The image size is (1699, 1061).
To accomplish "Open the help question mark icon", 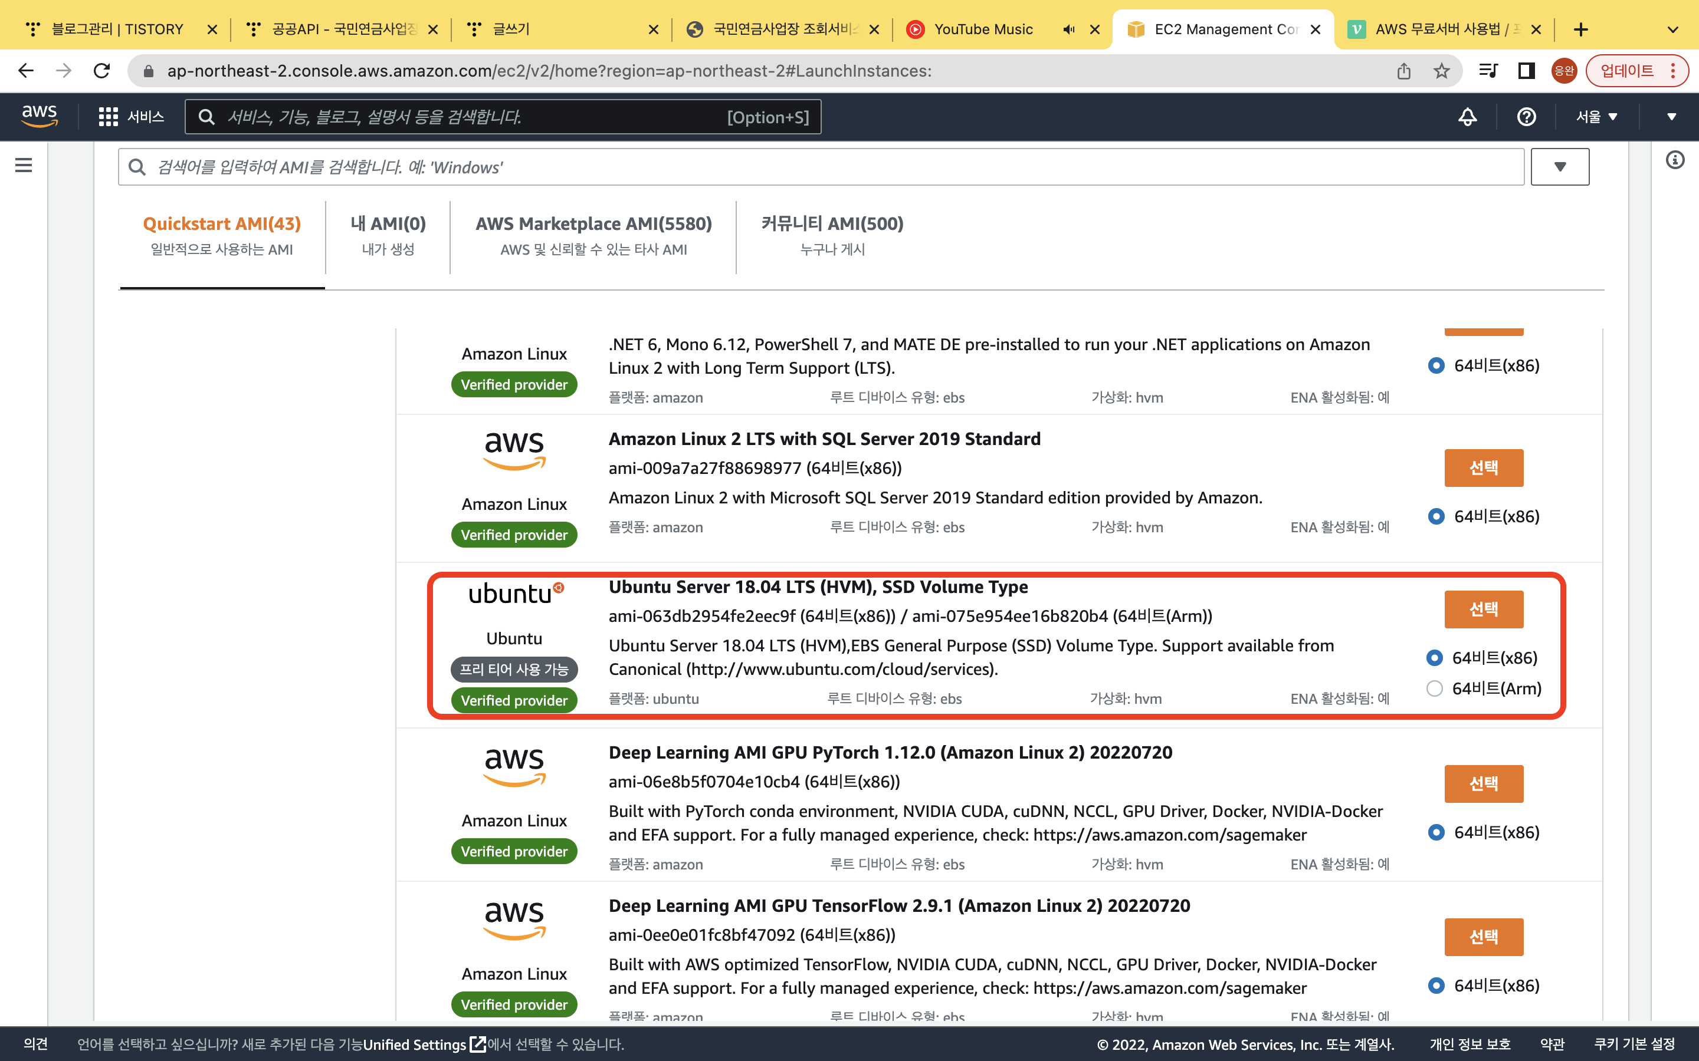I will coord(1526,117).
